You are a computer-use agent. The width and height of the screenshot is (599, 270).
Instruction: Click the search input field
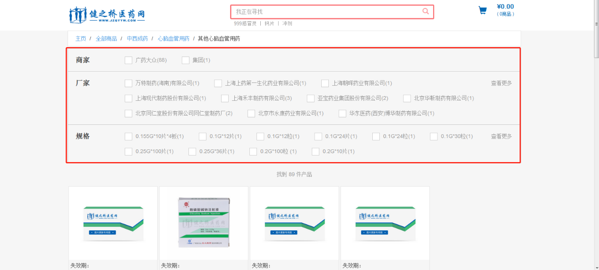click(x=332, y=12)
